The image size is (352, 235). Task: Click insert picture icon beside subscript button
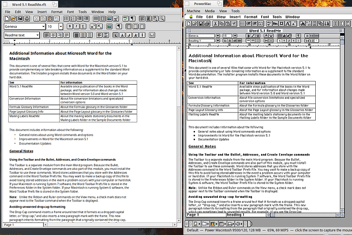109,27
